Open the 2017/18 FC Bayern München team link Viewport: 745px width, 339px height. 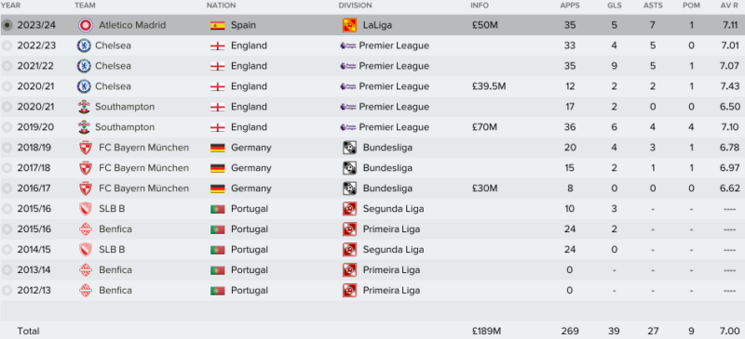(143, 168)
